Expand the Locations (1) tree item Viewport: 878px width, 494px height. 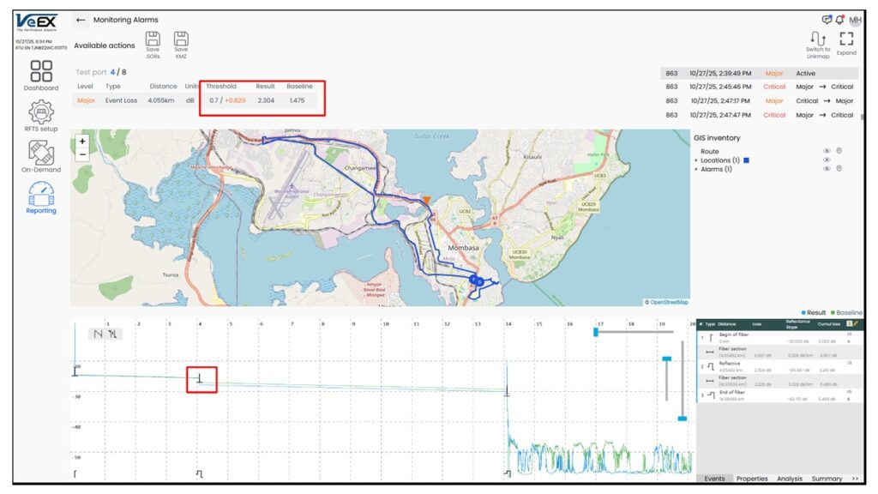tap(696, 160)
